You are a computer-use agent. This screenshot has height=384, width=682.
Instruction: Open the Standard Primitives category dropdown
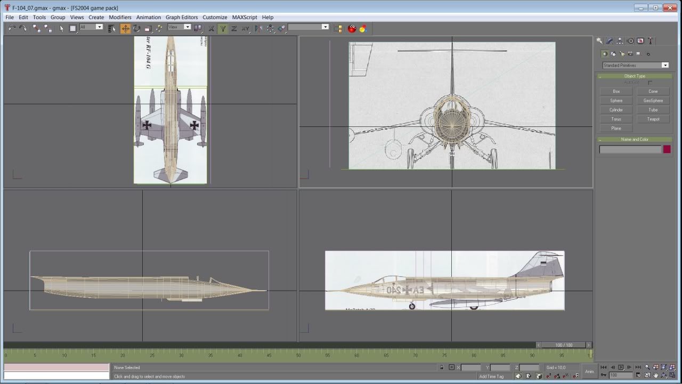(x=635, y=65)
